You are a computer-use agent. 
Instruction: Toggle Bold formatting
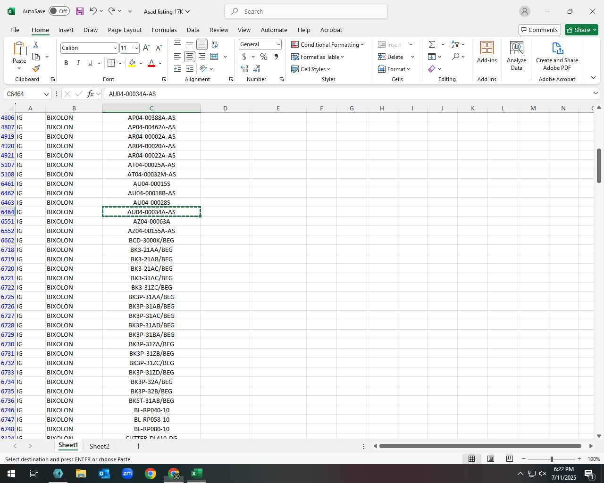click(x=66, y=63)
